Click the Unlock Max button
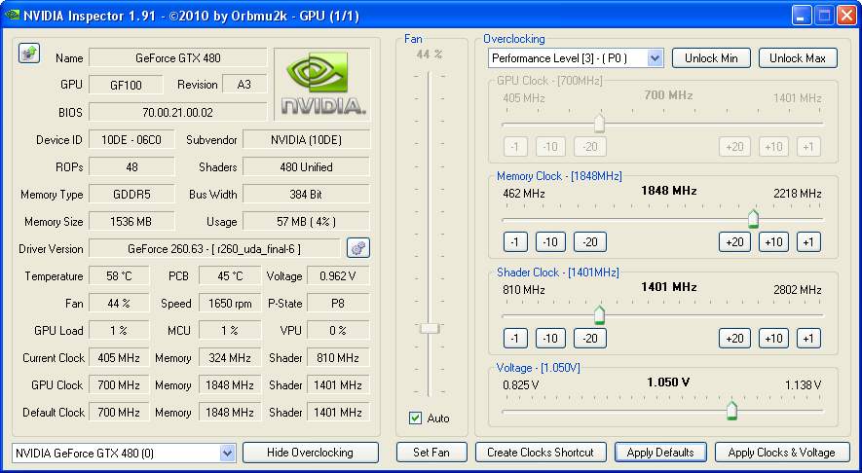 point(798,58)
